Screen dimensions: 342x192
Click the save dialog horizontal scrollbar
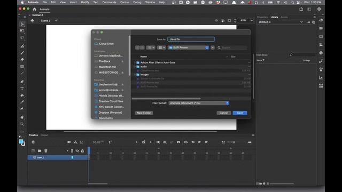[166, 99]
